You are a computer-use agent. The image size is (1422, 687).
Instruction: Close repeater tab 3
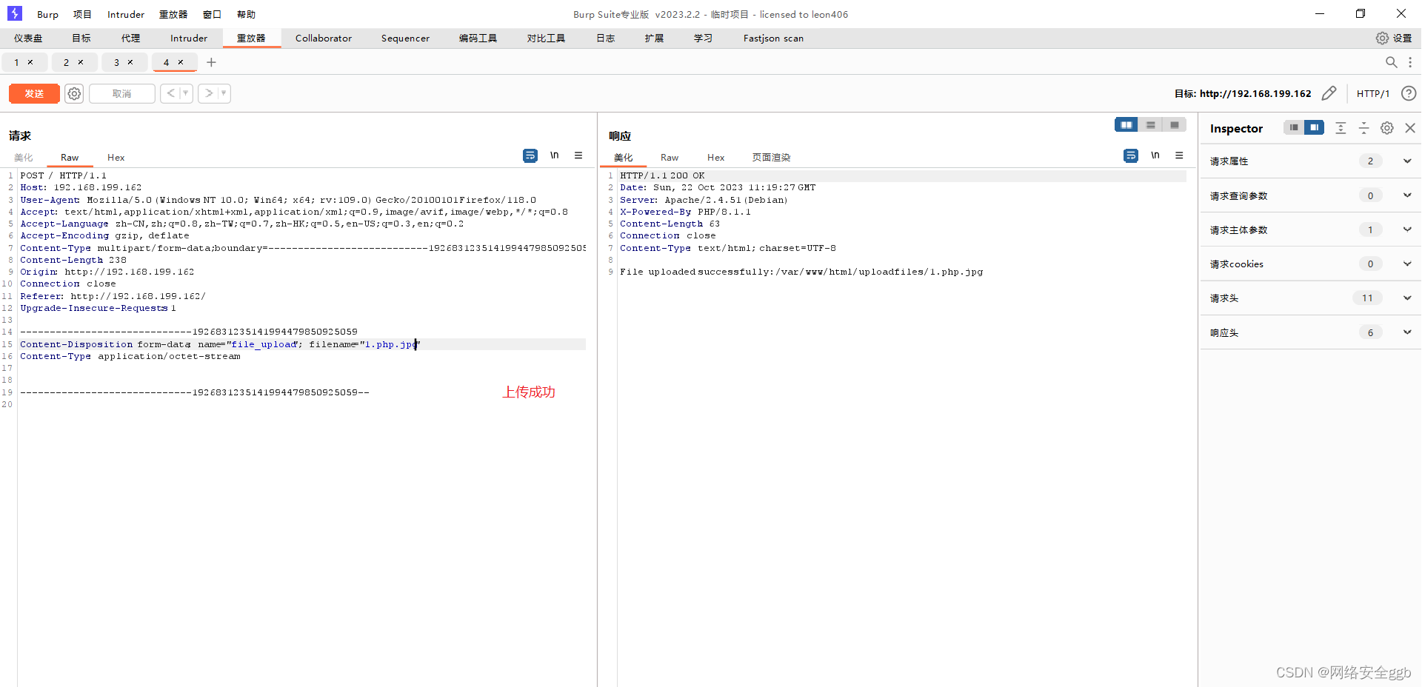(x=130, y=62)
